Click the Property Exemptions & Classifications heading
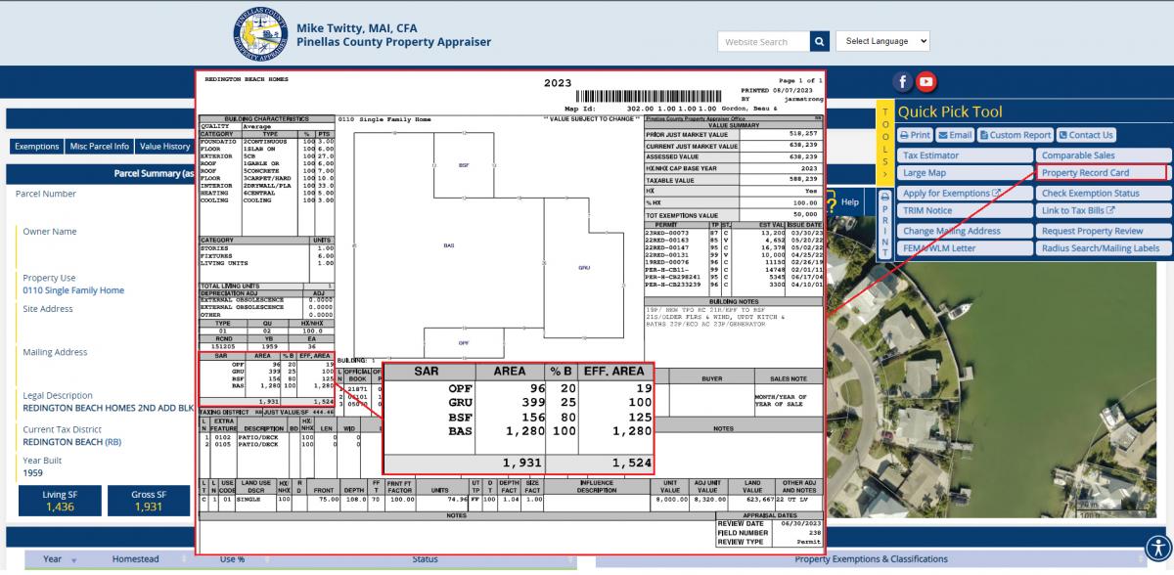 click(x=871, y=559)
